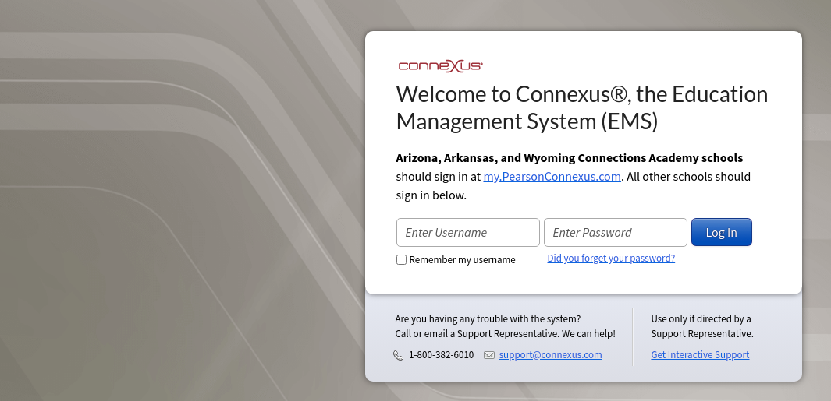This screenshot has height=401, width=831.
Task: Focus the Enter Password field
Action: pos(616,232)
